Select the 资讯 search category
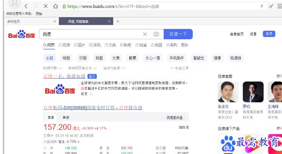282x154 pixels. coord(95,45)
